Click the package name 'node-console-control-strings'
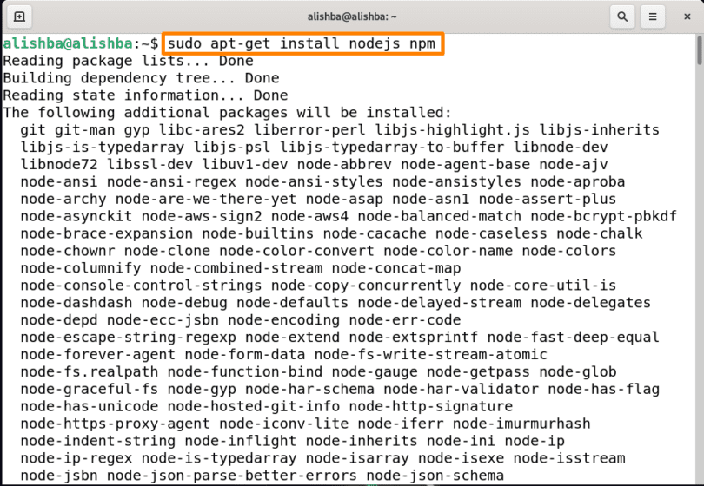Image resolution: width=704 pixels, height=486 pixels. pyautogui.click(x=141, y=286)
